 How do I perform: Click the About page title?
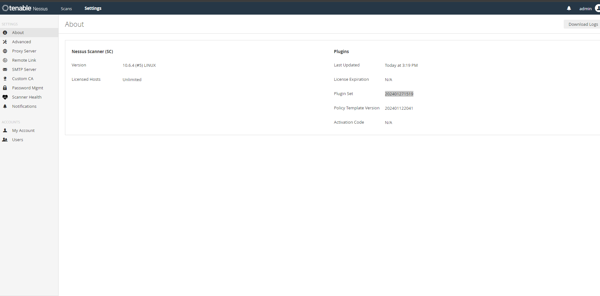coord(75,24)
